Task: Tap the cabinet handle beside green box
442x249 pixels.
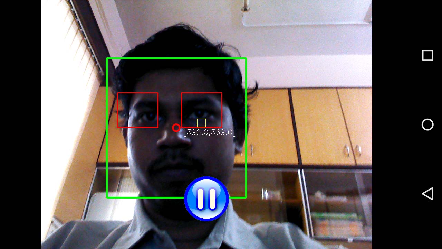Action: tap(252, 150)
